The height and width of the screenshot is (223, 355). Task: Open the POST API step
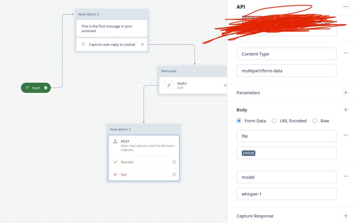(144, 145)
